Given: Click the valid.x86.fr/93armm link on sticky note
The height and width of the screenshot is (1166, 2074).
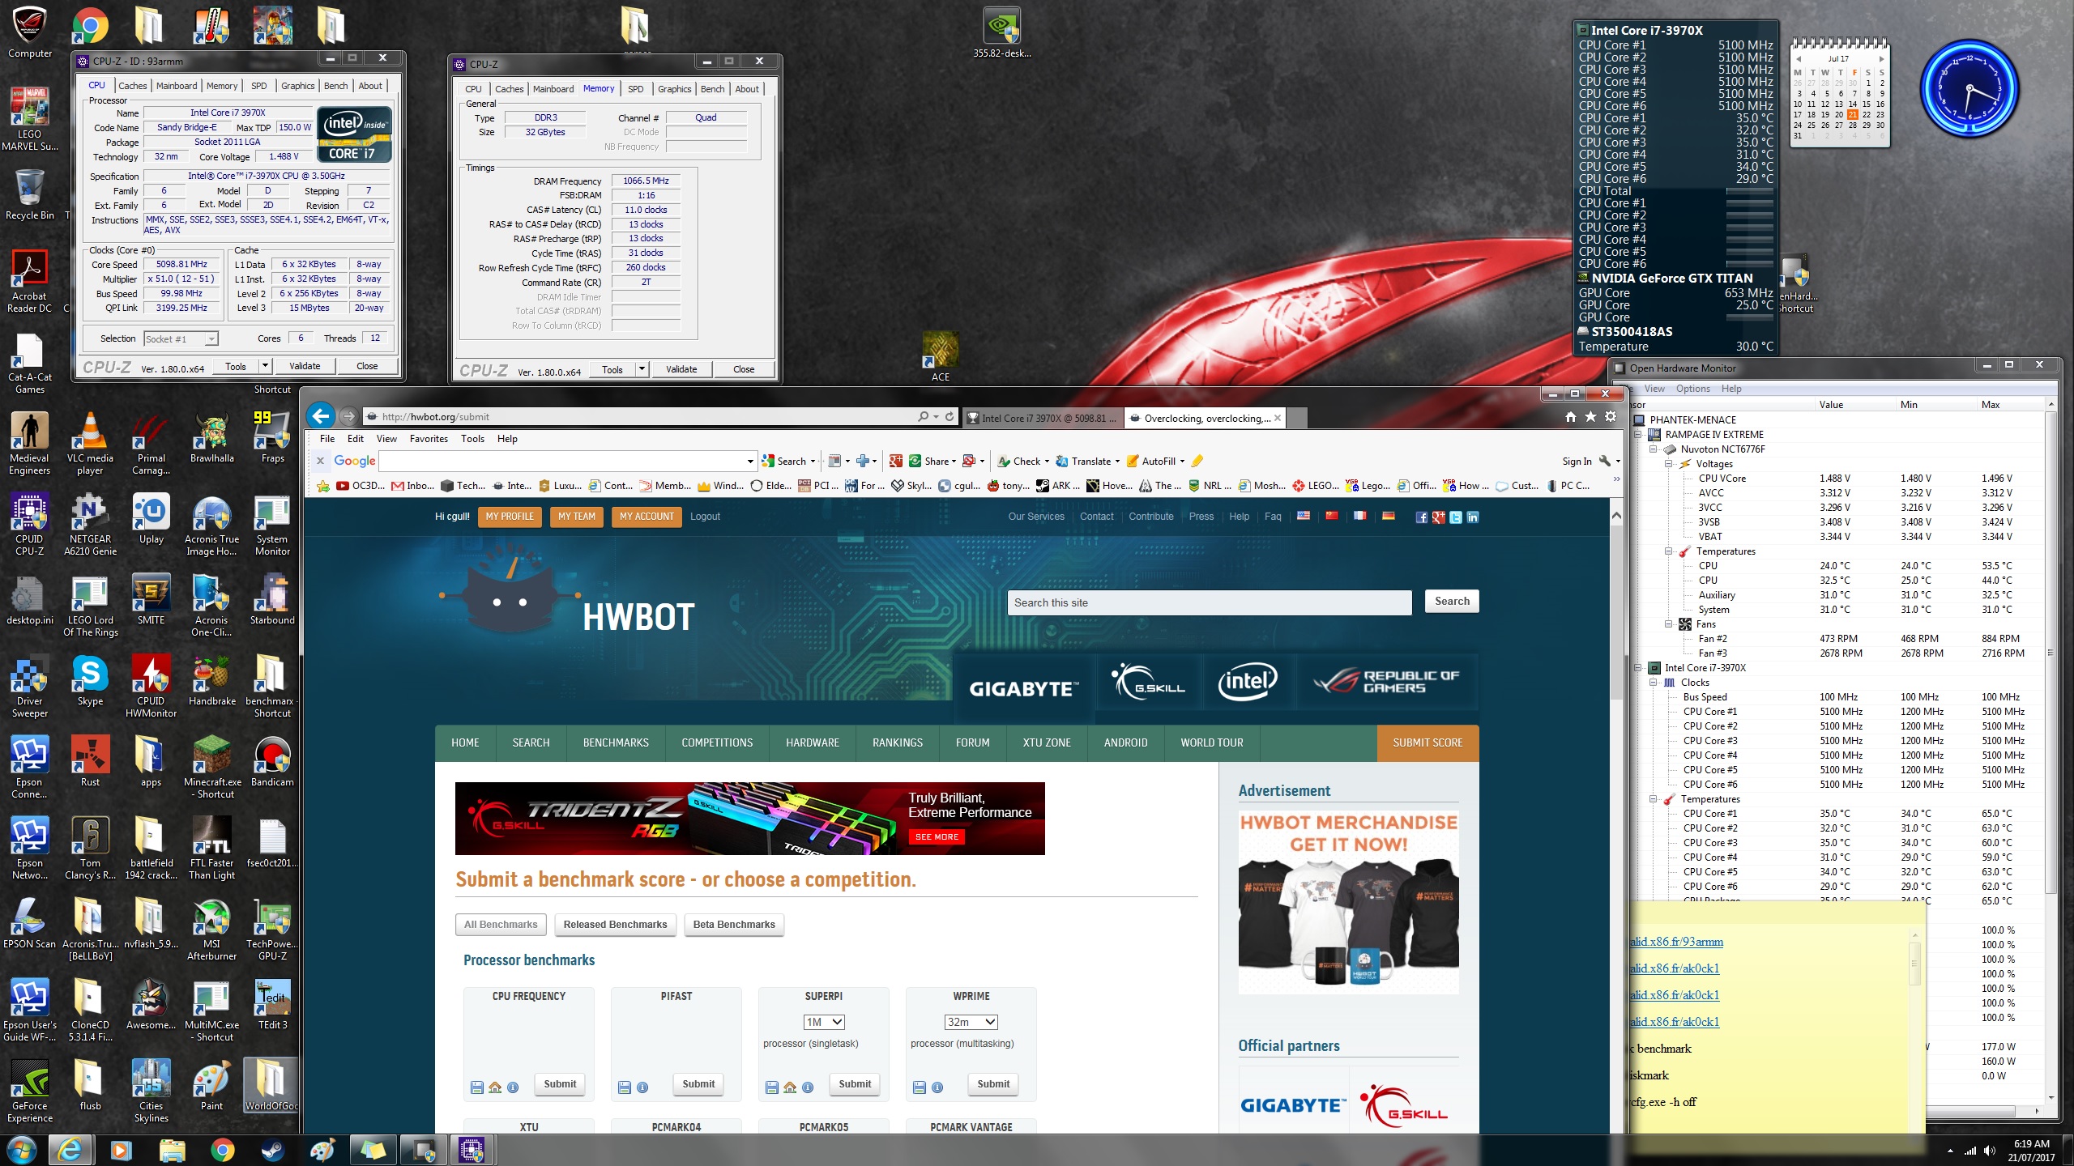Looking at the screenshot, I should coord(1675,942).
